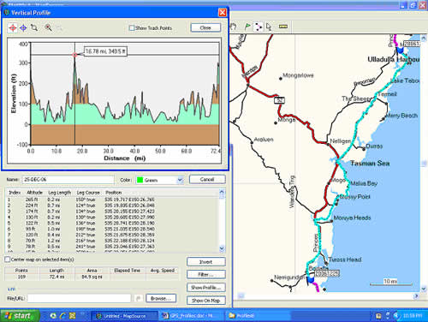This screenshot has height=322, width=428.
Task: Activate the zoom rectangle tool in profile
Action: 34,27
